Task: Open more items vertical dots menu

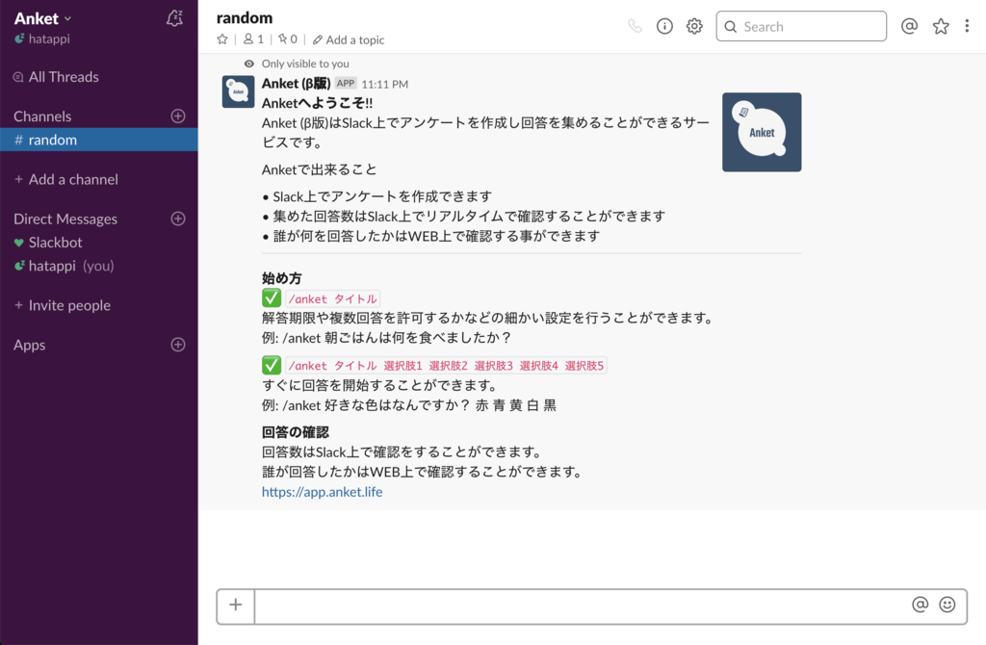Action: pos(967,26)
